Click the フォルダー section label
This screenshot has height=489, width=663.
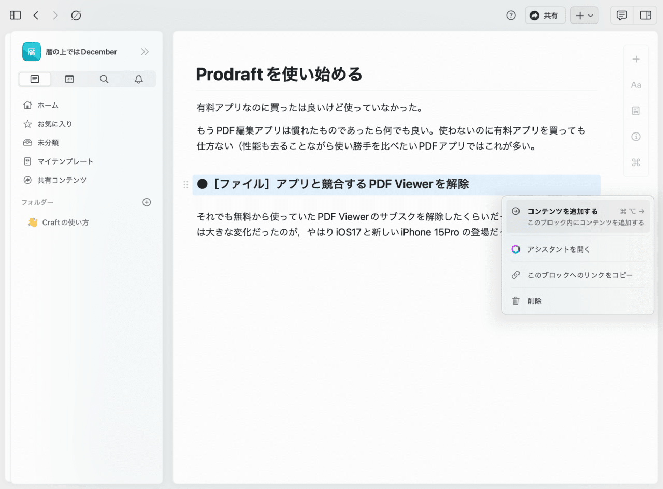pos(37,202)
